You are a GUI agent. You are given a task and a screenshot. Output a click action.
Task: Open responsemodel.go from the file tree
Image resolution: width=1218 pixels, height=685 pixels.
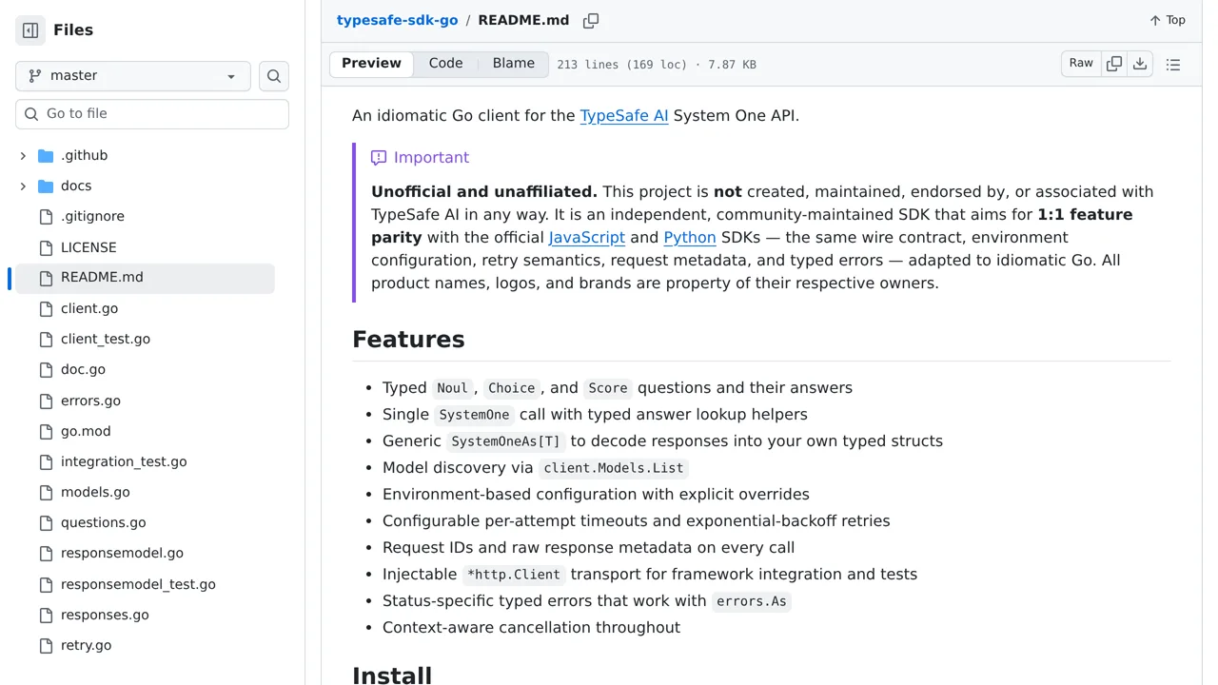(x=122, y=553)
